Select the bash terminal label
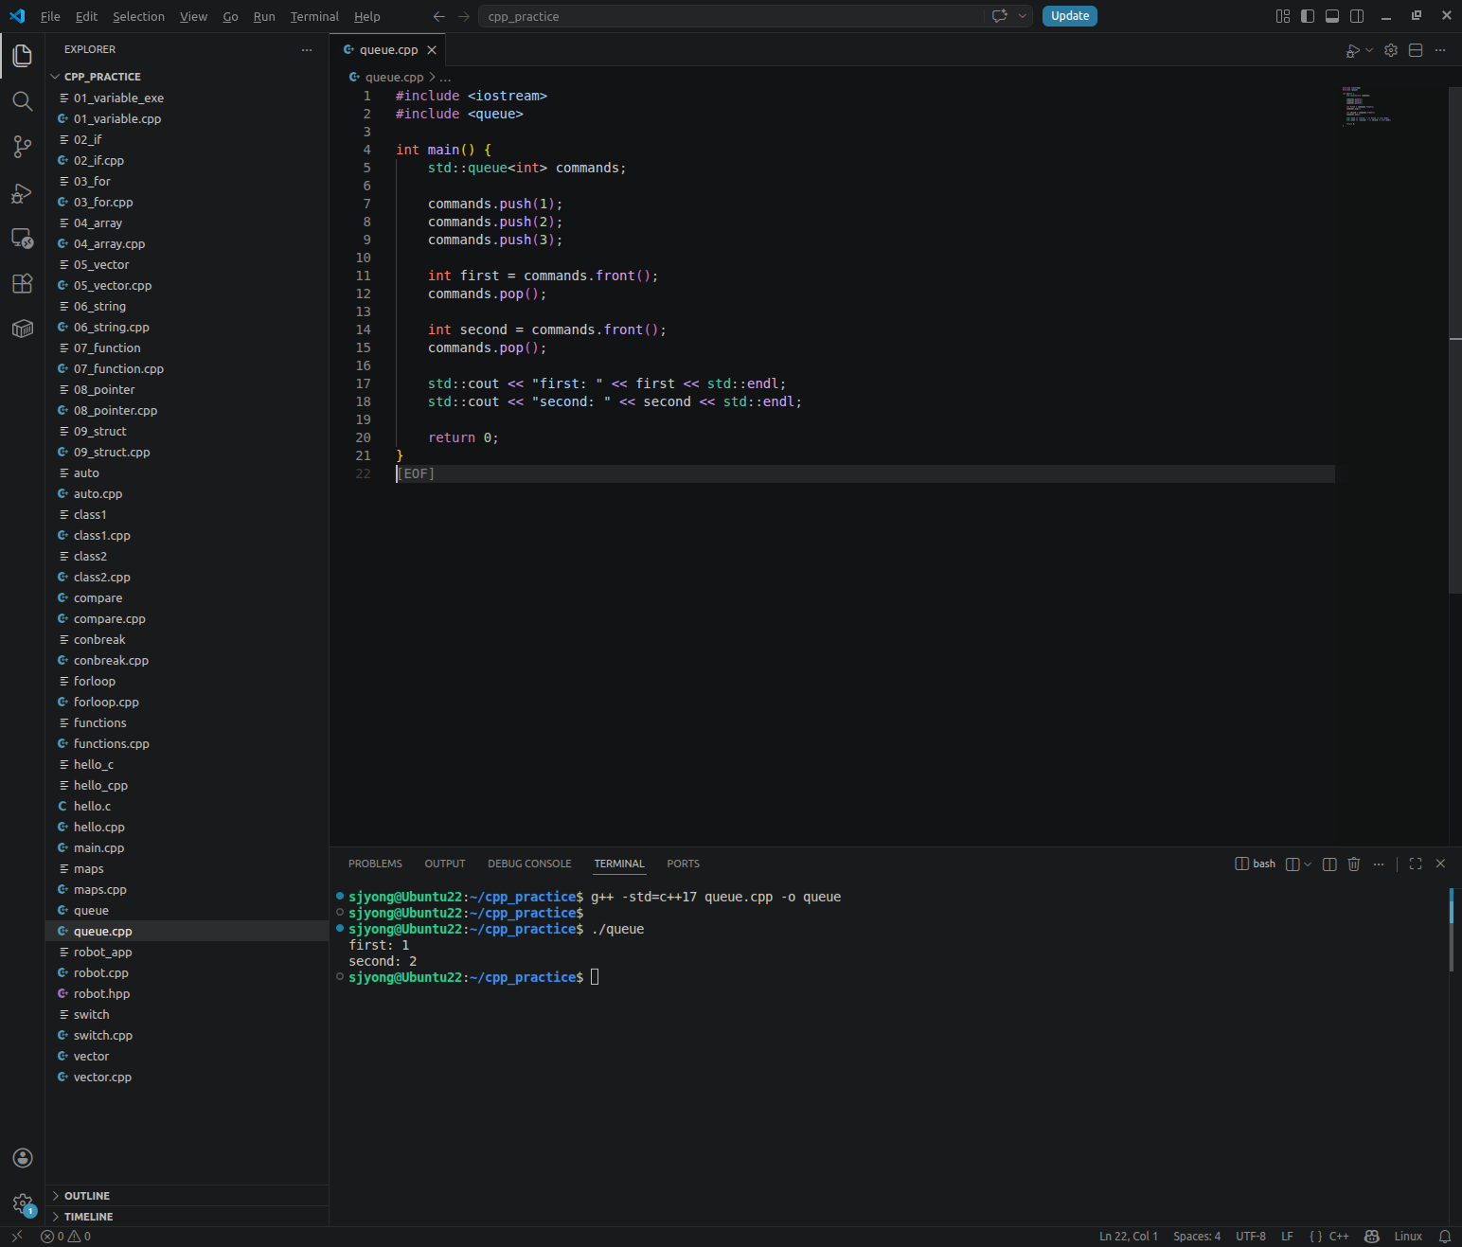Viewport: 1462px width, 1247px height. point(1256,864)
